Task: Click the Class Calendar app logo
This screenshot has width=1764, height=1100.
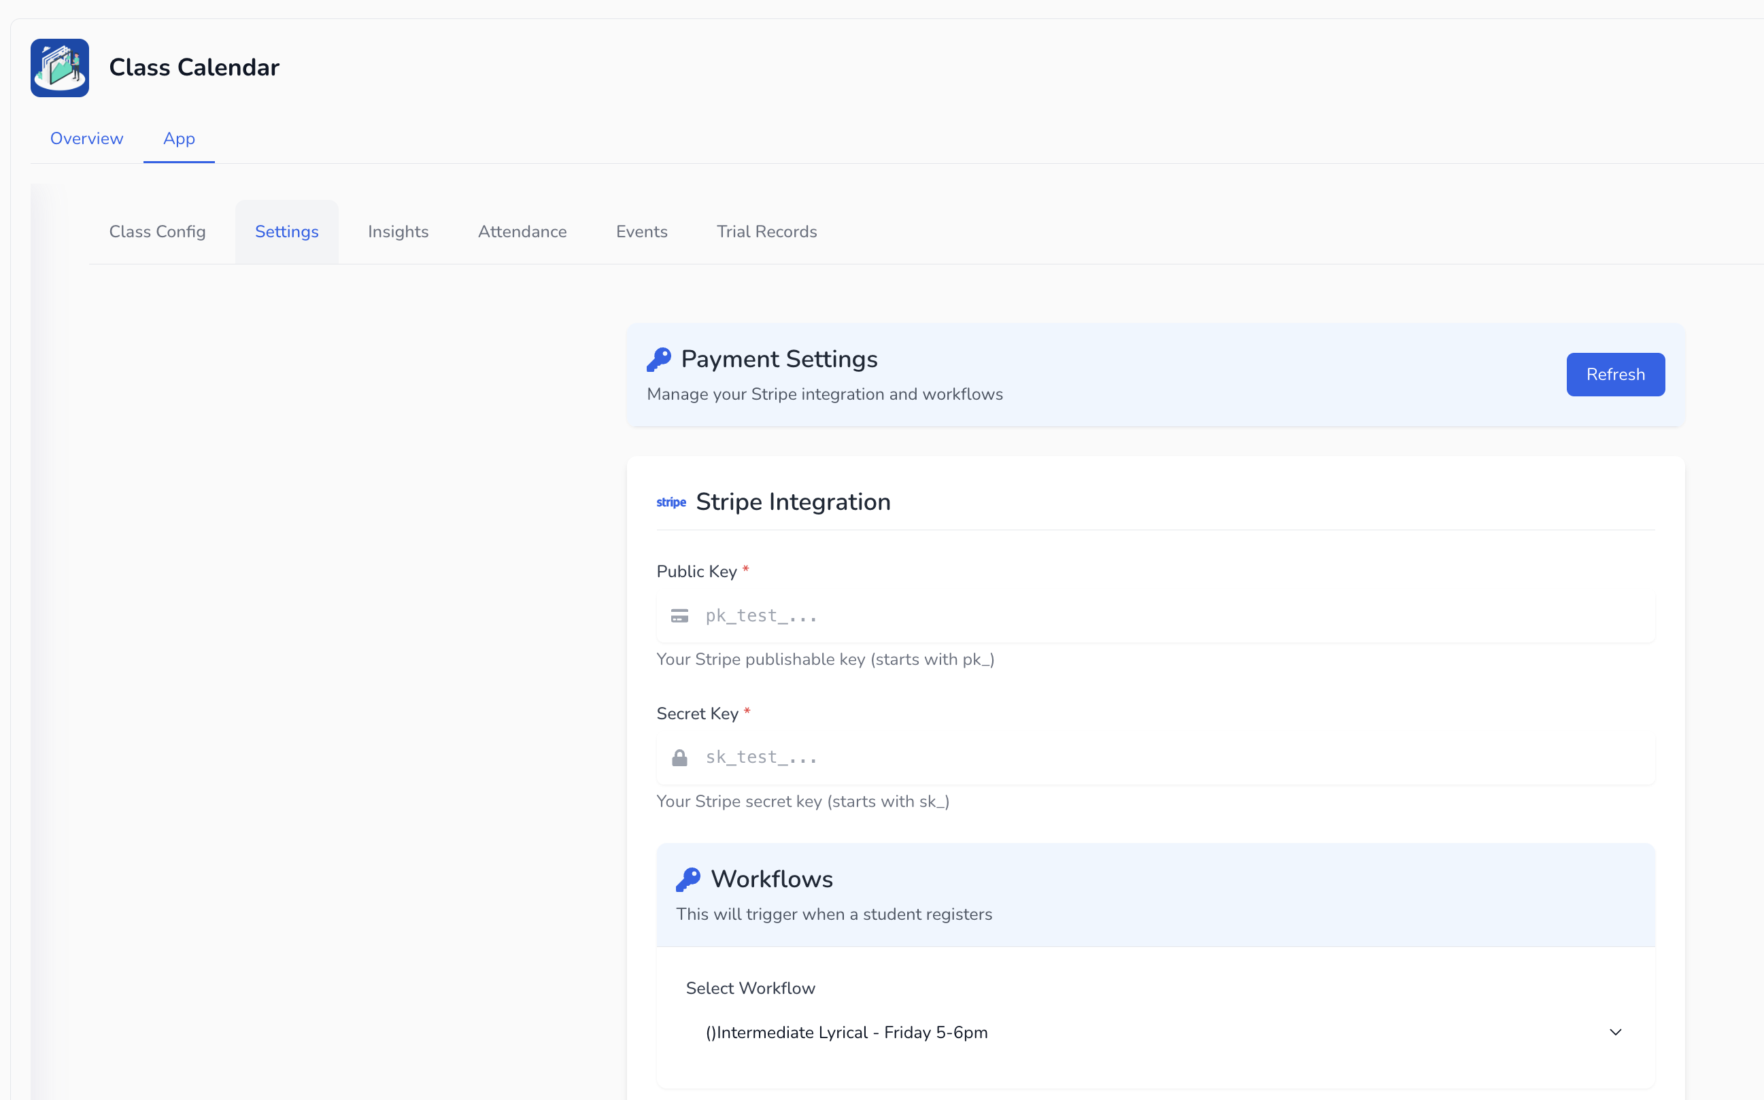Action: (60, 68)
